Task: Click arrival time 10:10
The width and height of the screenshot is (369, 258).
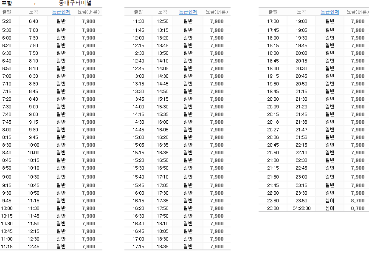Action: 34,168
